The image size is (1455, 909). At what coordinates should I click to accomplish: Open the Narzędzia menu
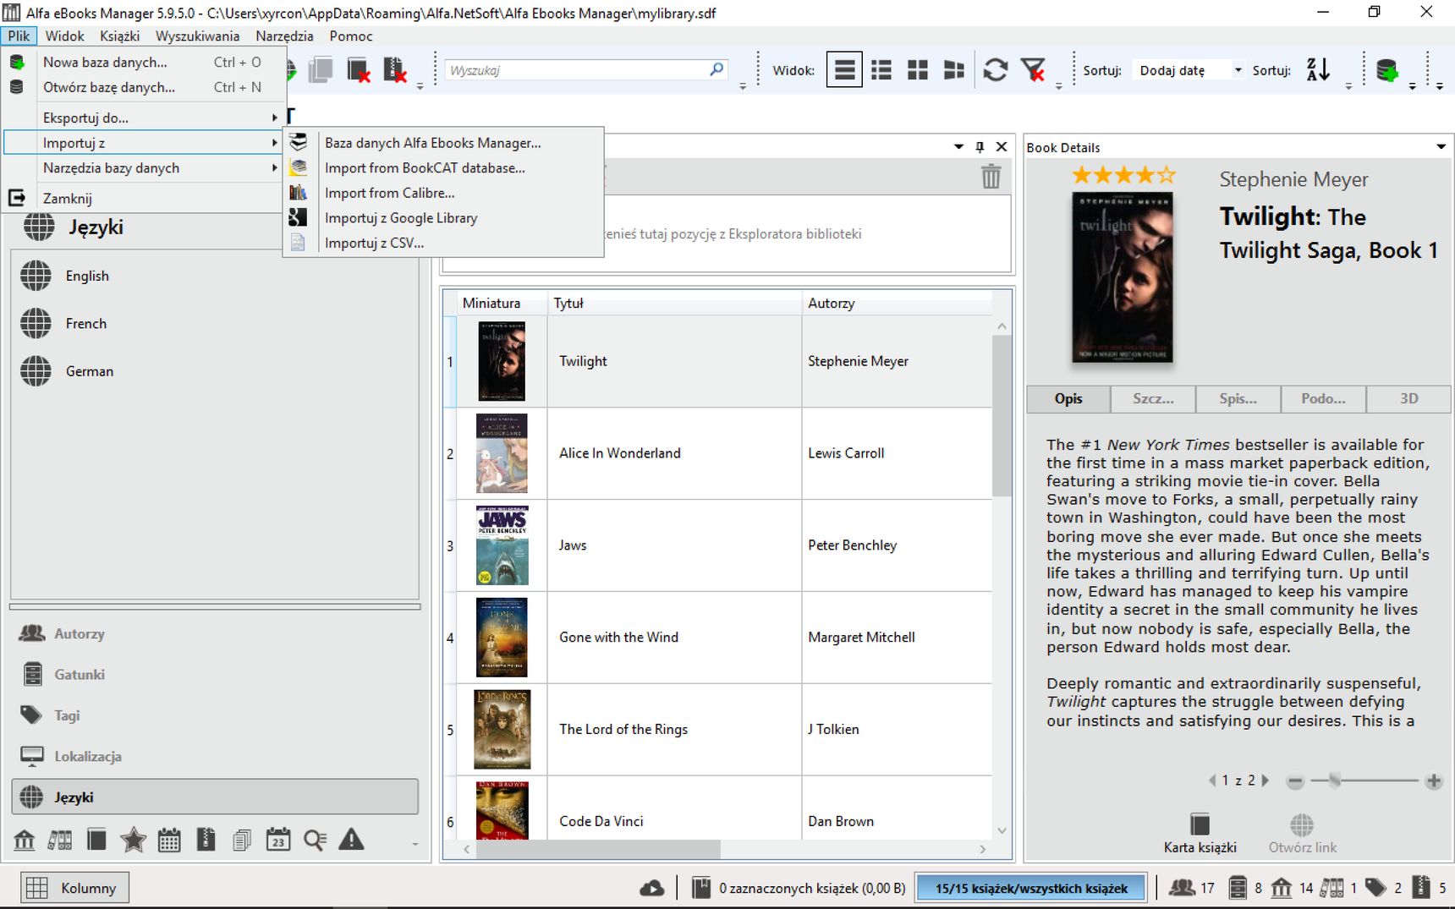(x=284, y=36)
